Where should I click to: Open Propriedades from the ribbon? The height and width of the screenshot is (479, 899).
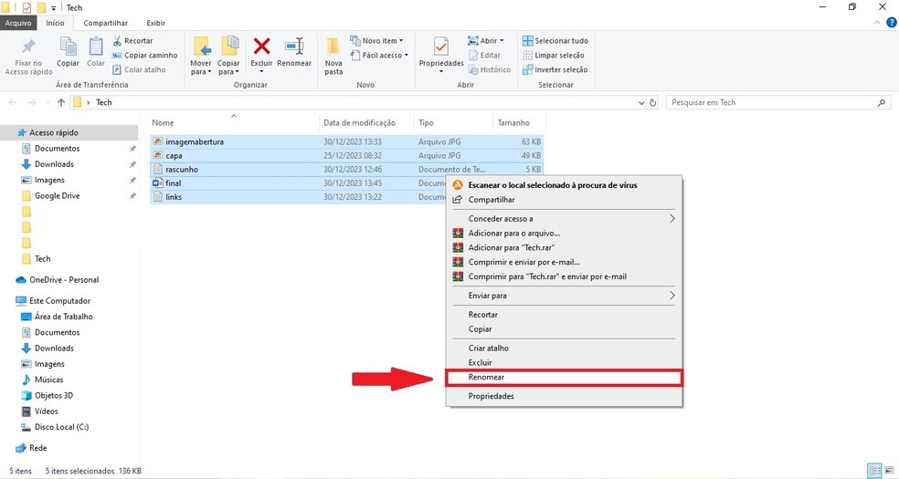[x=441, y=47]
